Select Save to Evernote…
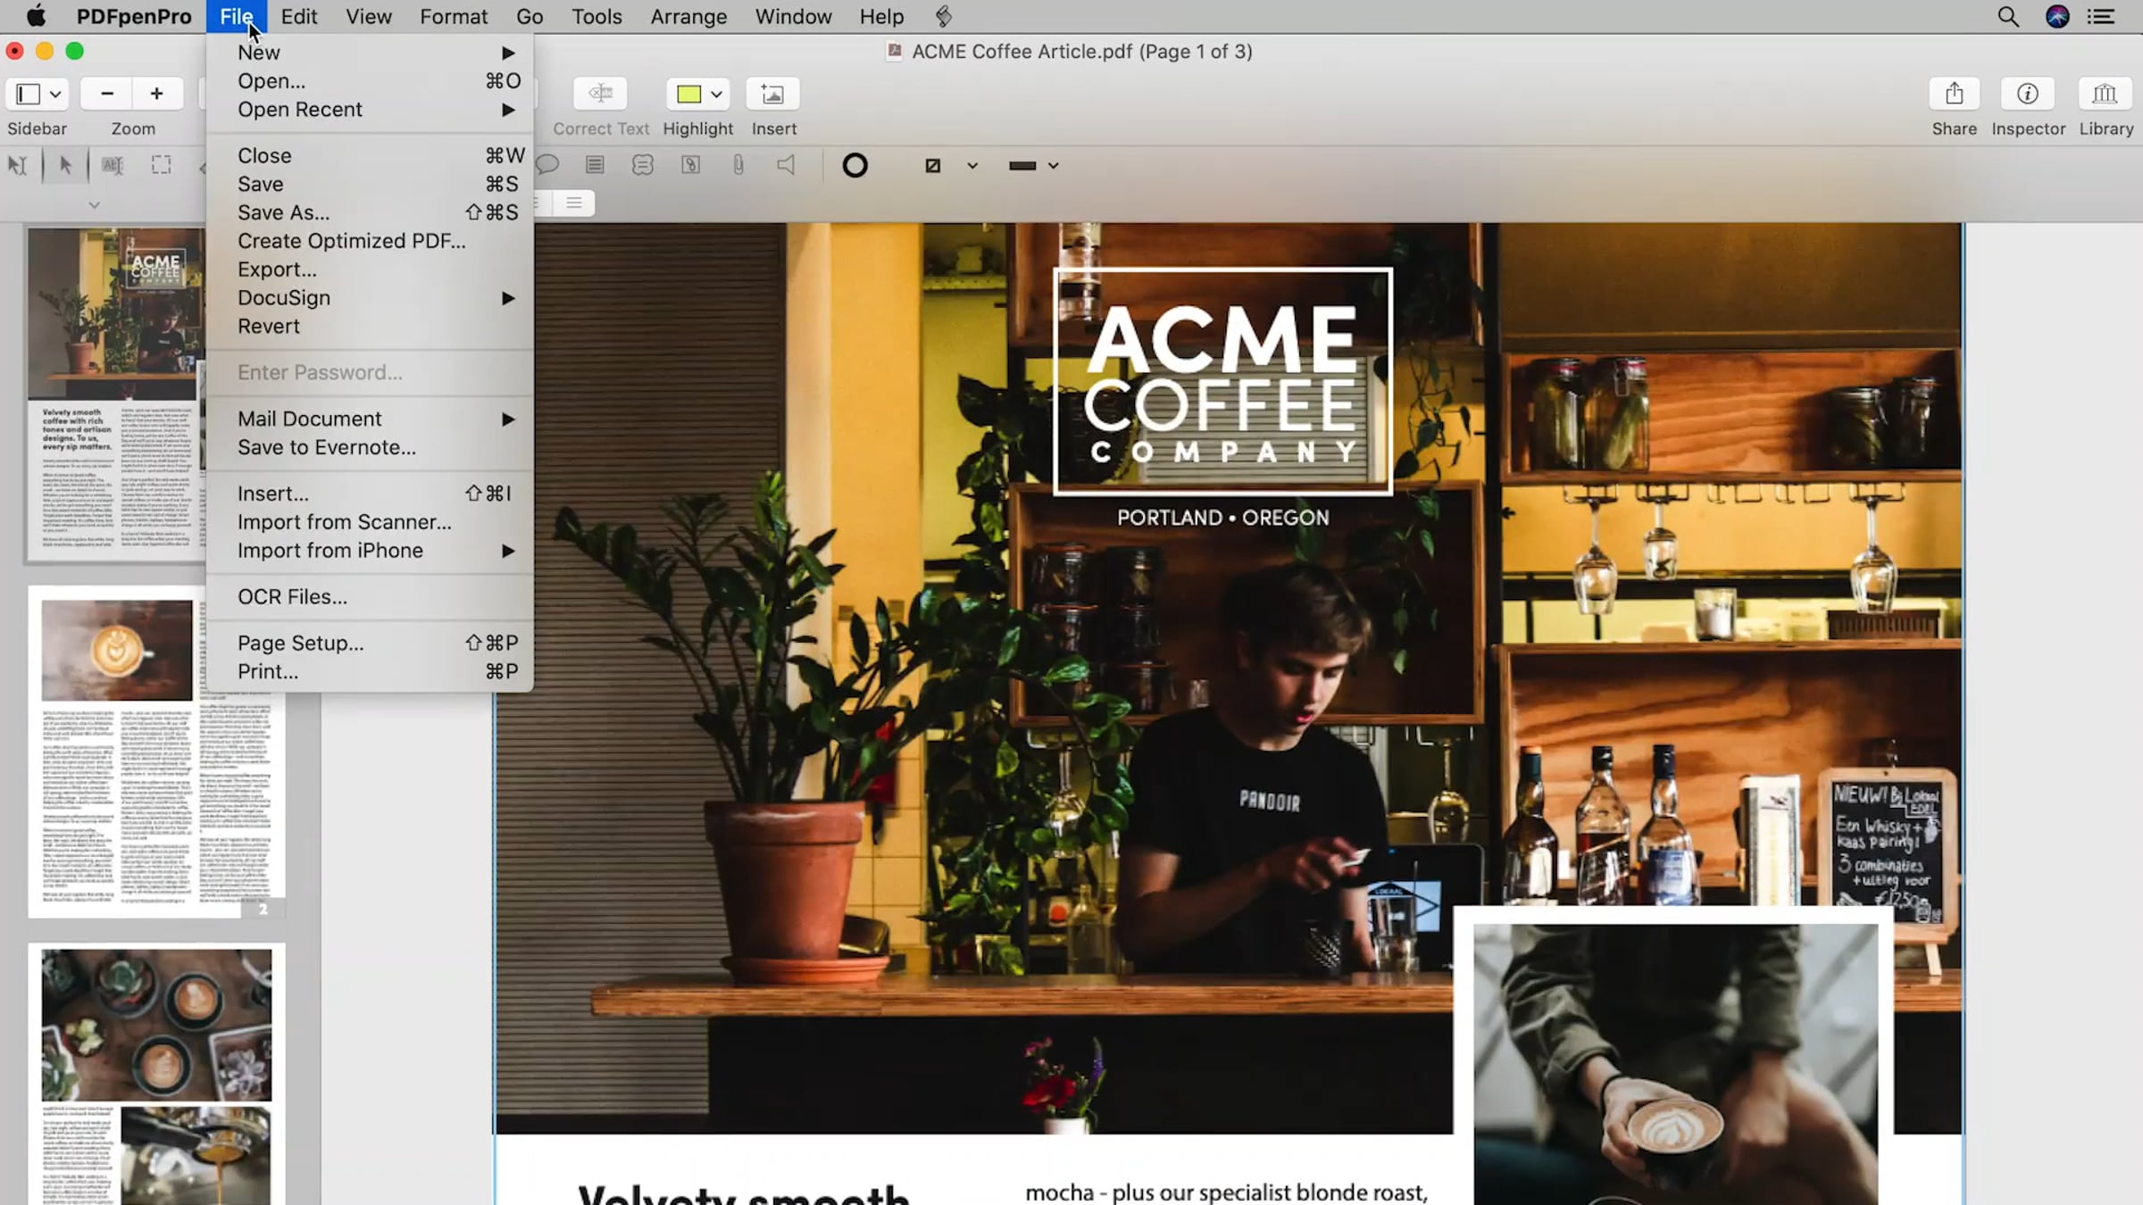Image resolution: width=2143 pixels, height=1205 pixels. (x=370, y=448)
